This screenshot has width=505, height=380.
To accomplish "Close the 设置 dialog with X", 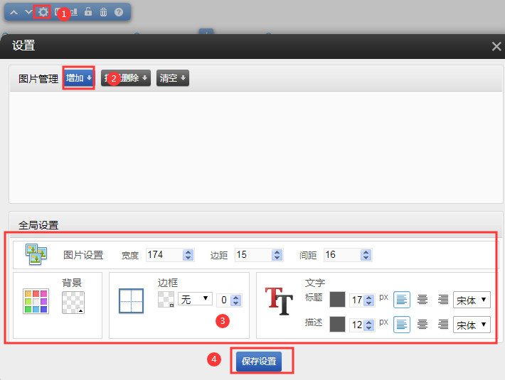I will [496, 46].
